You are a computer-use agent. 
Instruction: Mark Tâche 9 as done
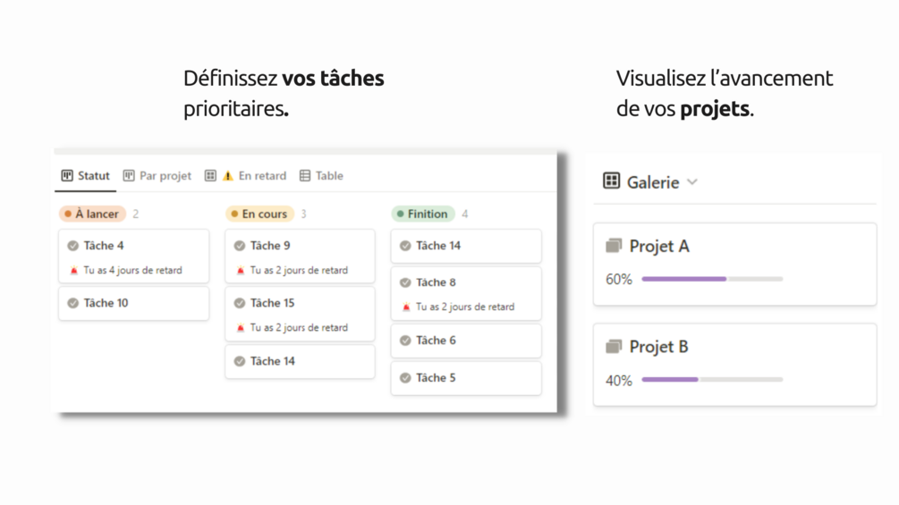(x=240, y=246)
